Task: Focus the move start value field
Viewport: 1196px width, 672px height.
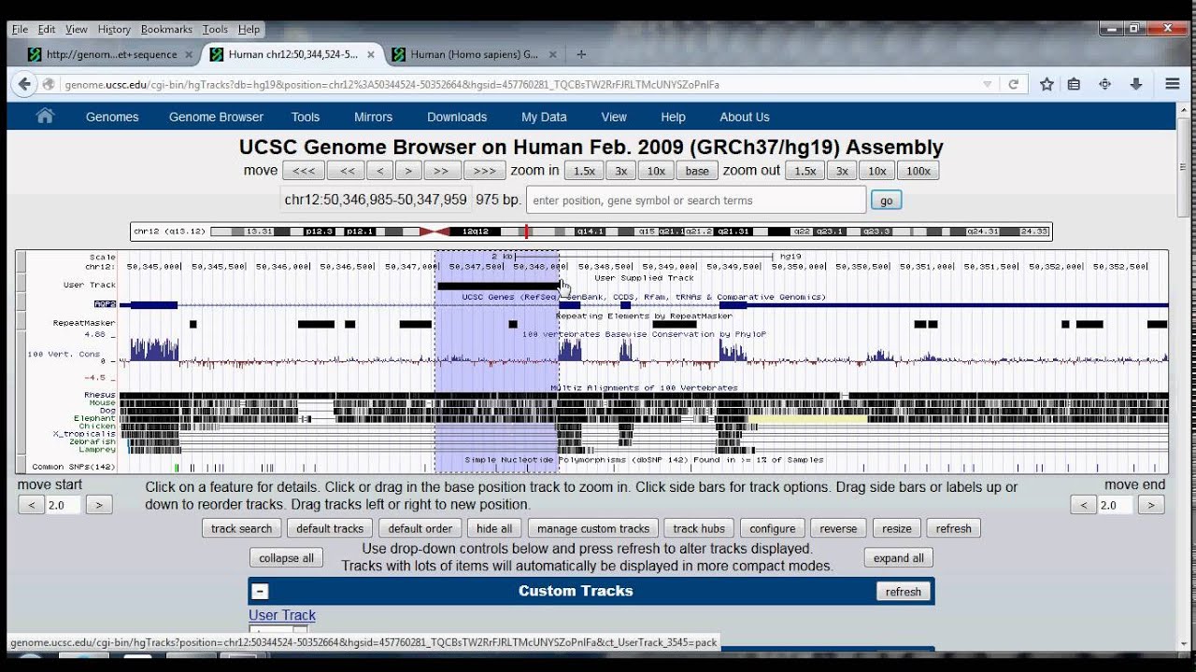Action: tap(64, 505)
